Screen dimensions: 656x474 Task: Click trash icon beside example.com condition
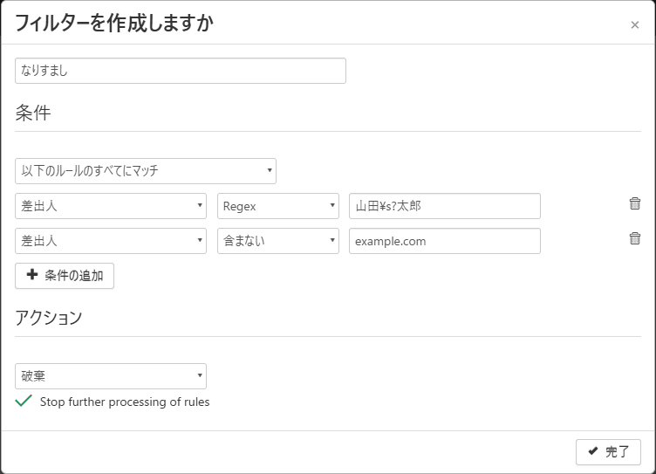[x=634, y=238]
